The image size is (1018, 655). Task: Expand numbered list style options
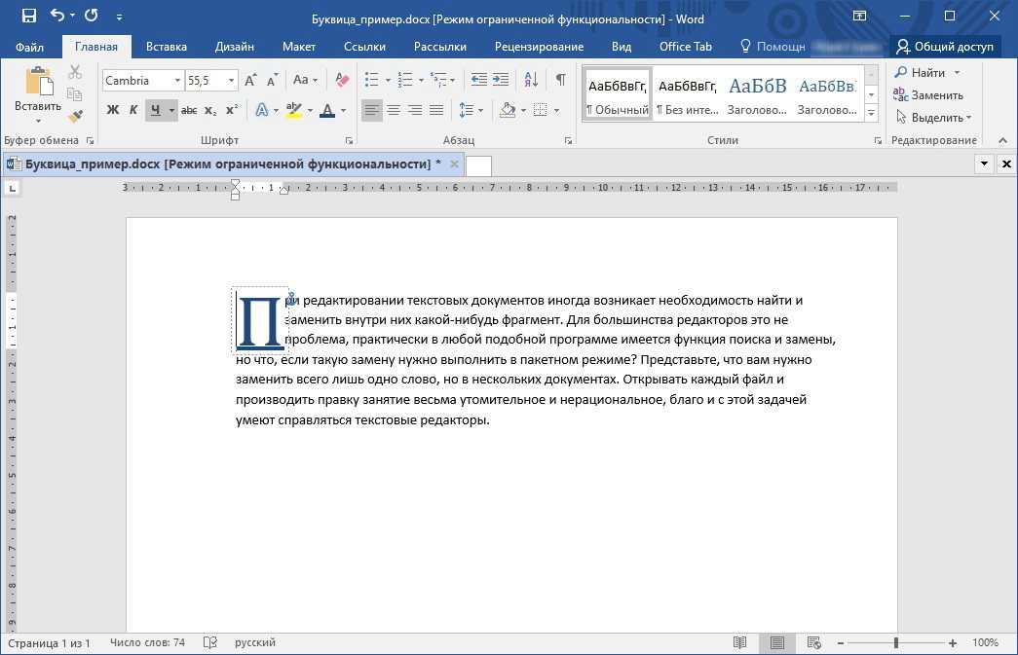click(x=422, y=81)
